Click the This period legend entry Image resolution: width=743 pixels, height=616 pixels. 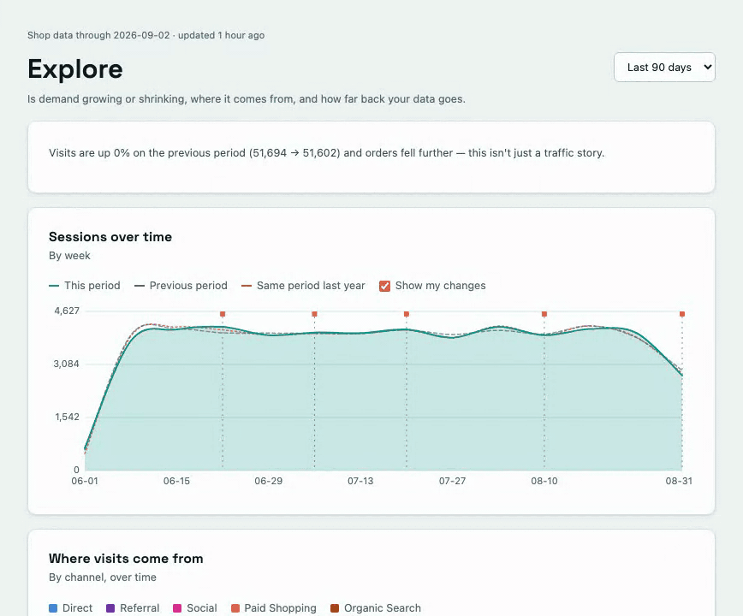click(x=85, y=286)
